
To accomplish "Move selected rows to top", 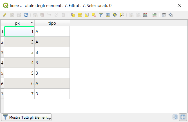I will [x=108, y=15].
